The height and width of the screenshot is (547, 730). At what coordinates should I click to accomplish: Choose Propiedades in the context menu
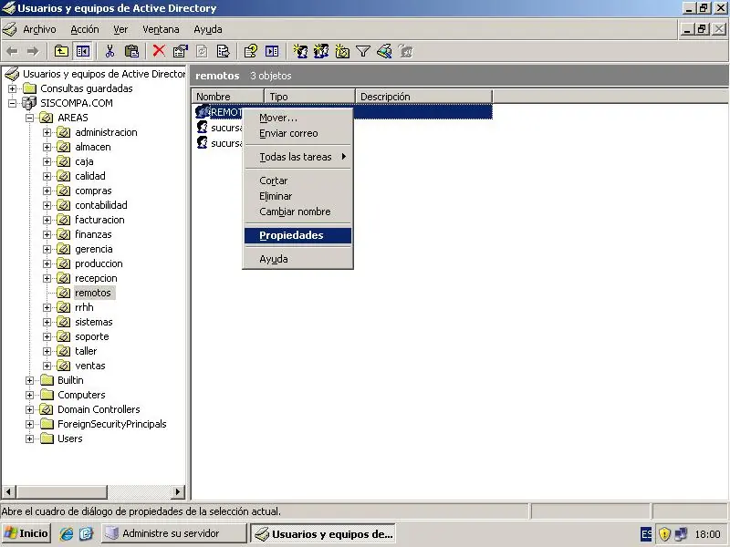[297, 235]
